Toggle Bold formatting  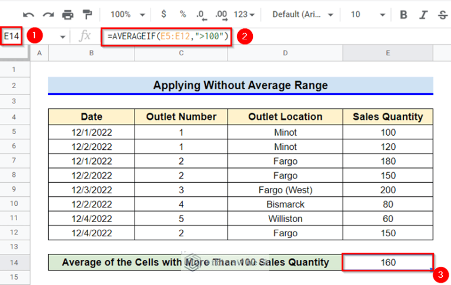(x=403, y=14)
